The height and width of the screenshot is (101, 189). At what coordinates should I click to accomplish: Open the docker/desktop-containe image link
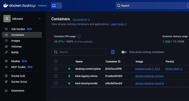tap(150, 76)
